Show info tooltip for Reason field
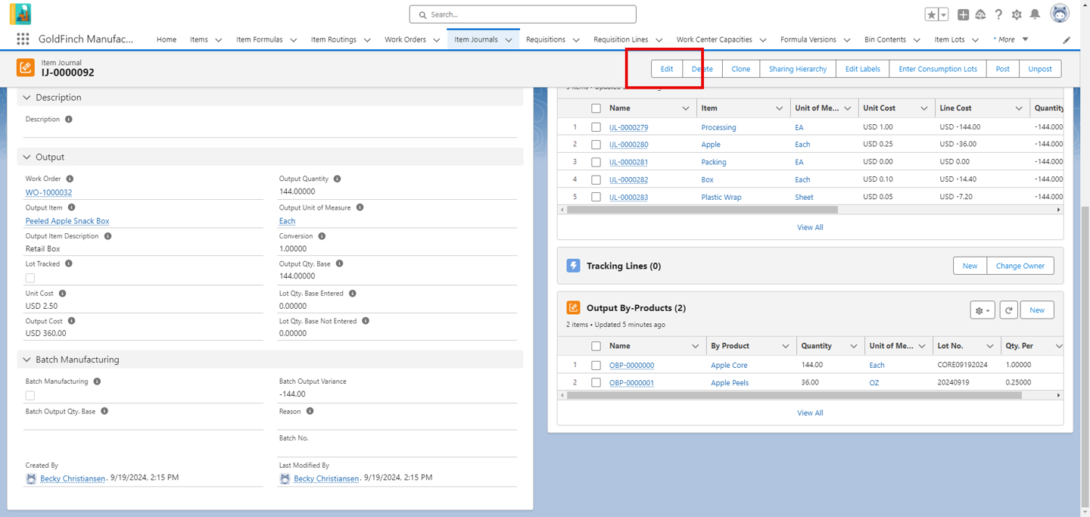The image size is (1090, 517). (310, 412)
